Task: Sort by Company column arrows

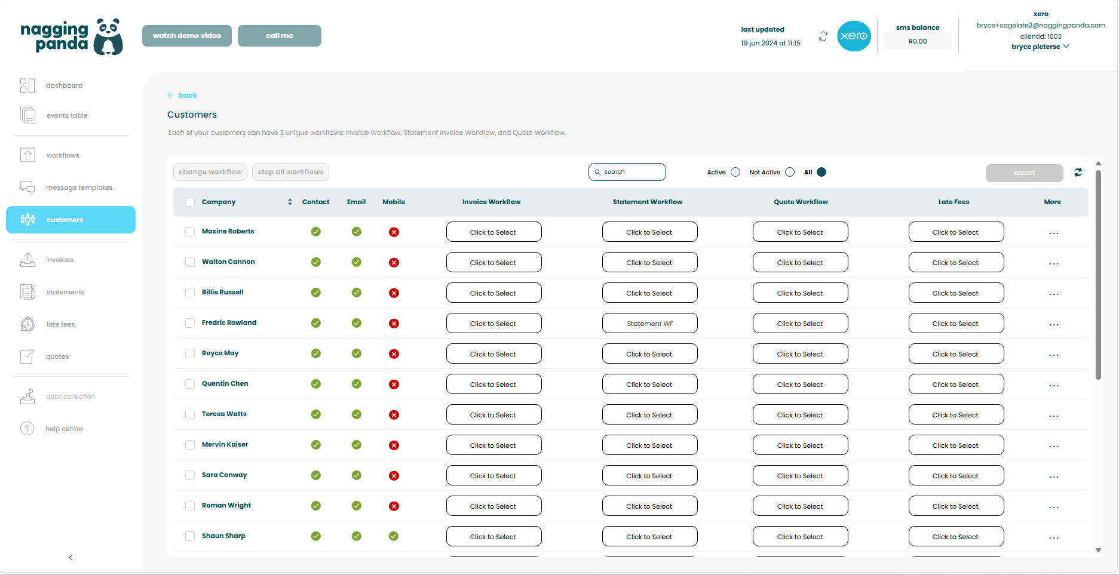Action: tap(290, 202)
